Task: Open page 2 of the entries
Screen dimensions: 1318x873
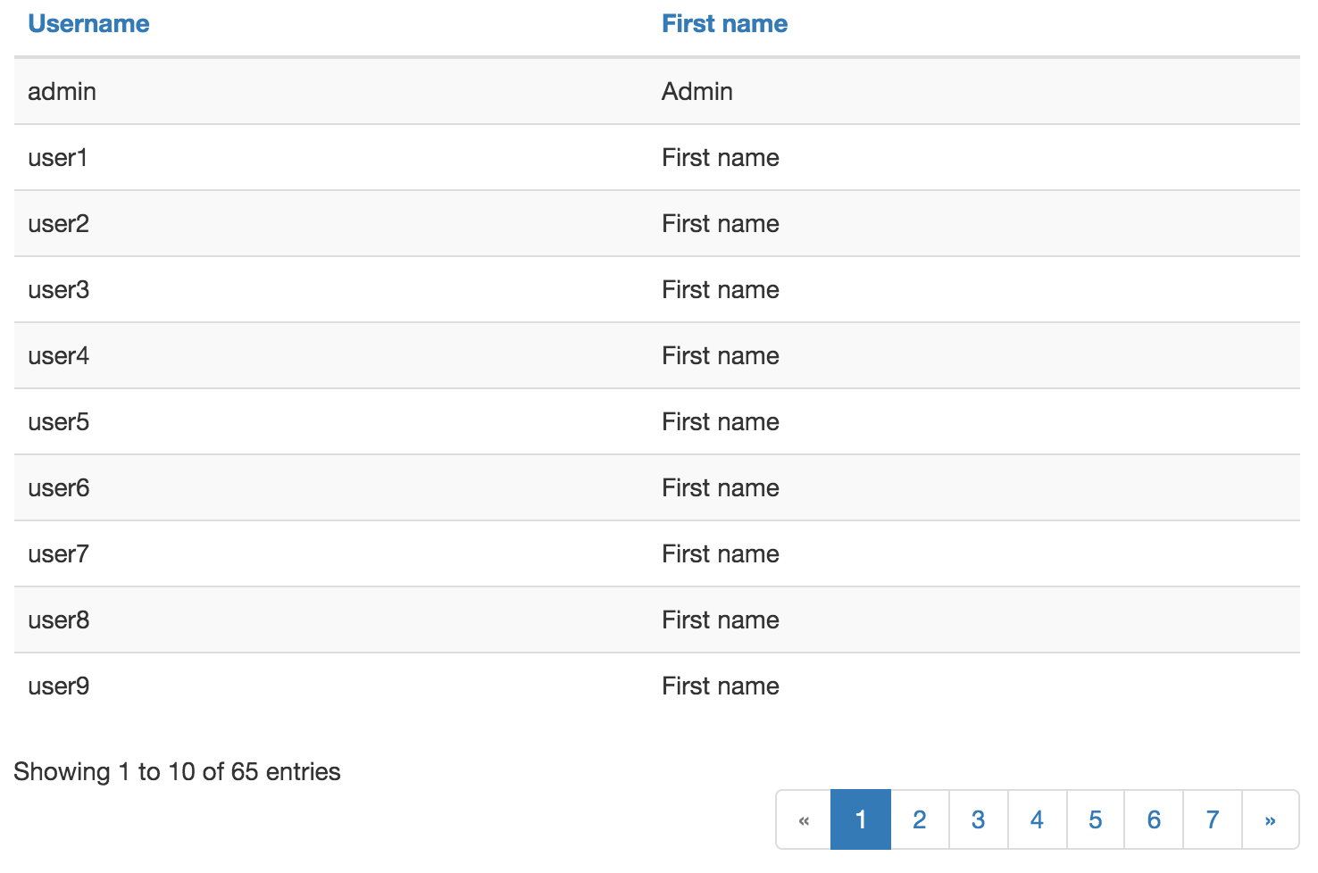Action: (x=920, y=819)
